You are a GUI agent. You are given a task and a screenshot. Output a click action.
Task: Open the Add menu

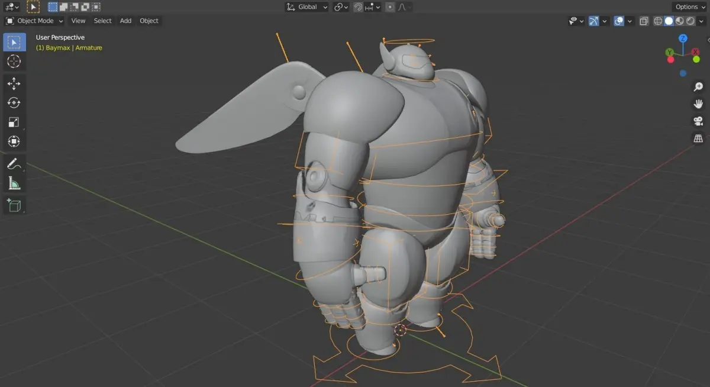[125, 21]
